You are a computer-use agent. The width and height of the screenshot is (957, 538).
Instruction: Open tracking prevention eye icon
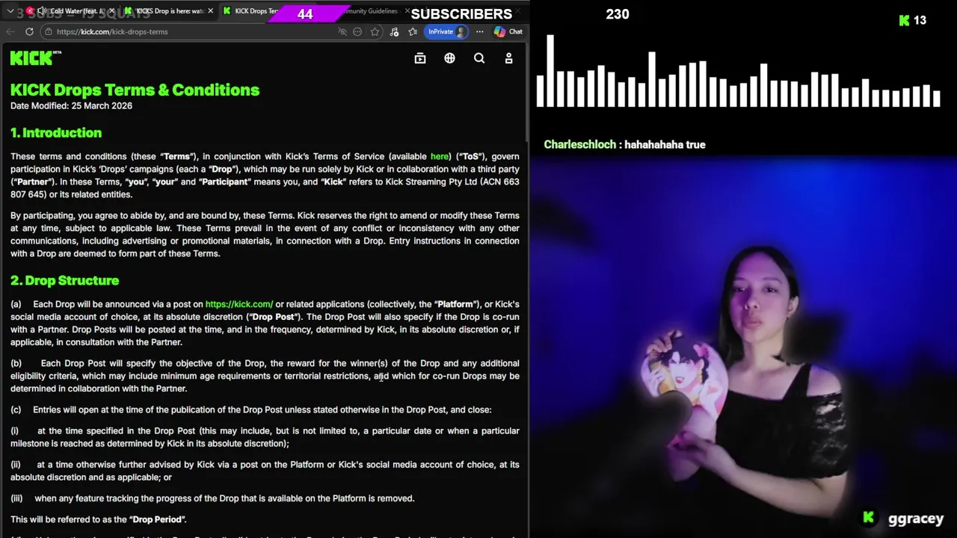342,31
